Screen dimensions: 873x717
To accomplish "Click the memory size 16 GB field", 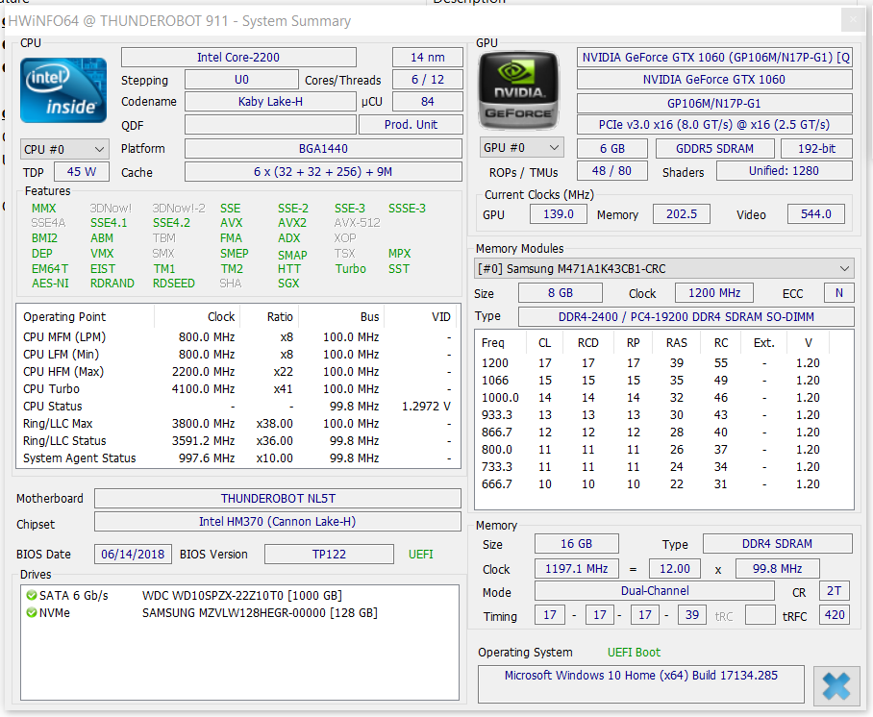I will (576, 544).
